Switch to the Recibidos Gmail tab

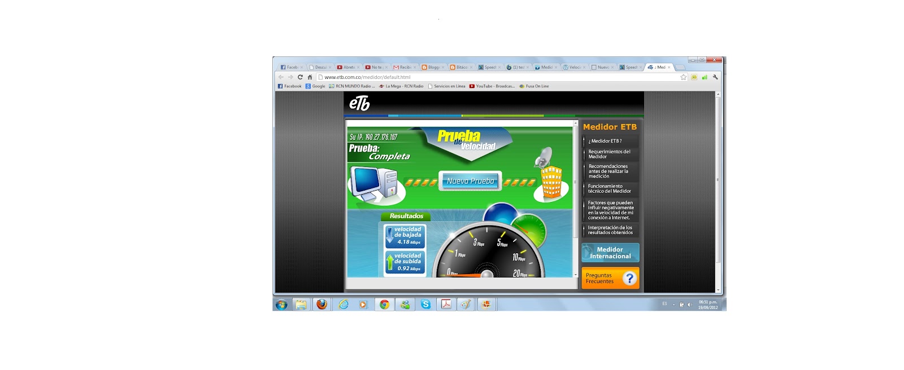coord(403,67)
